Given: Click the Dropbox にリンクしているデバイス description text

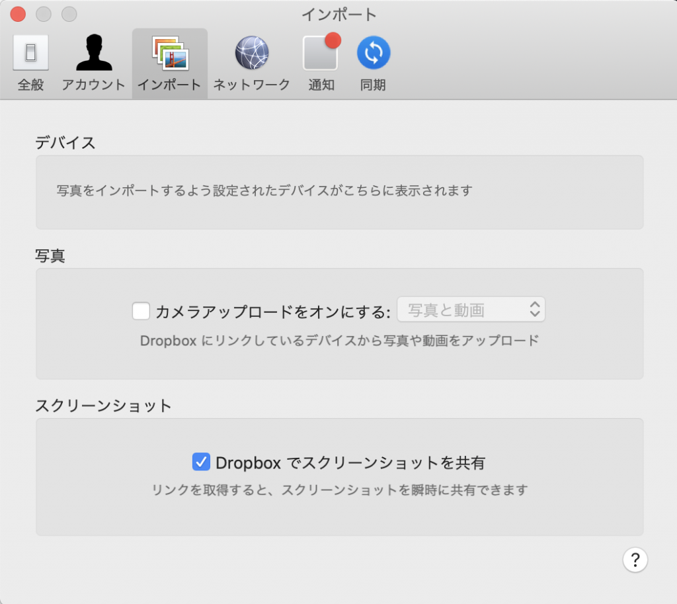Looking at the screenshot, I should pos(339,341).
